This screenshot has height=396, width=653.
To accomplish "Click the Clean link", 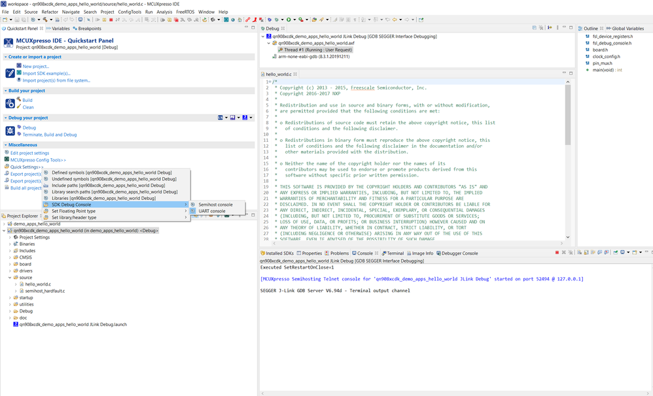I will coord(28,107).
